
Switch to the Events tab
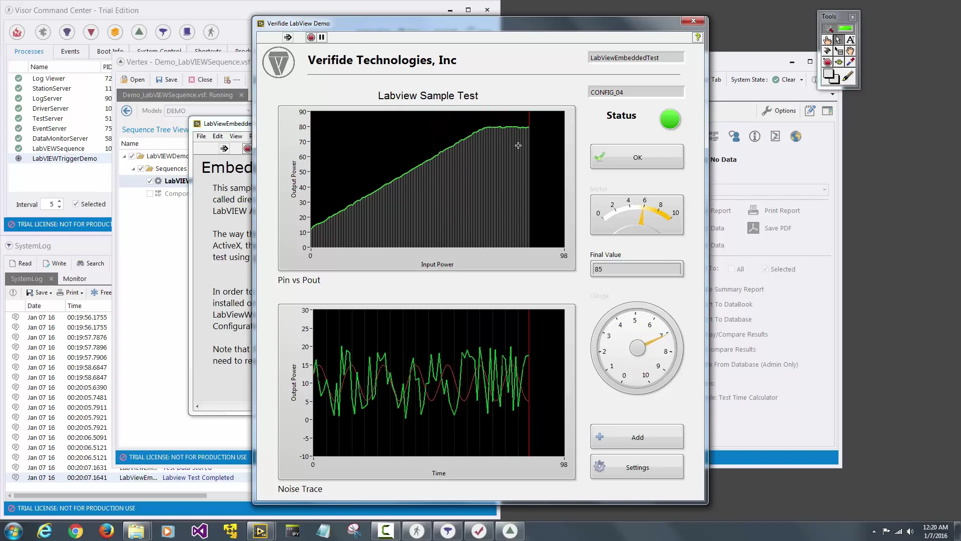point(70,51)
